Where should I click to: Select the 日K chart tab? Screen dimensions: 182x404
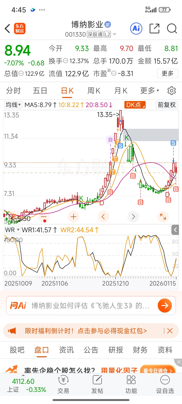tap(67, 91)
